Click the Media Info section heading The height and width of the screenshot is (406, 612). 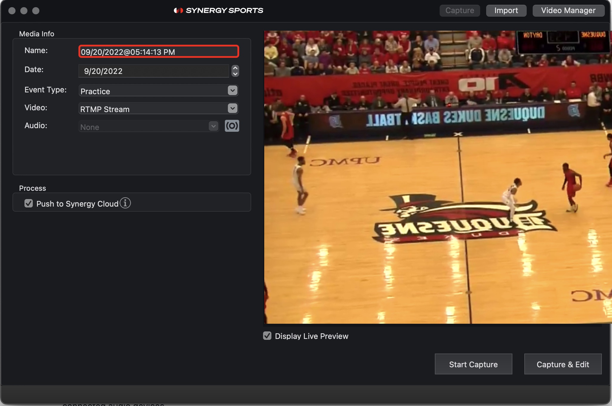(x=37, y=34)
